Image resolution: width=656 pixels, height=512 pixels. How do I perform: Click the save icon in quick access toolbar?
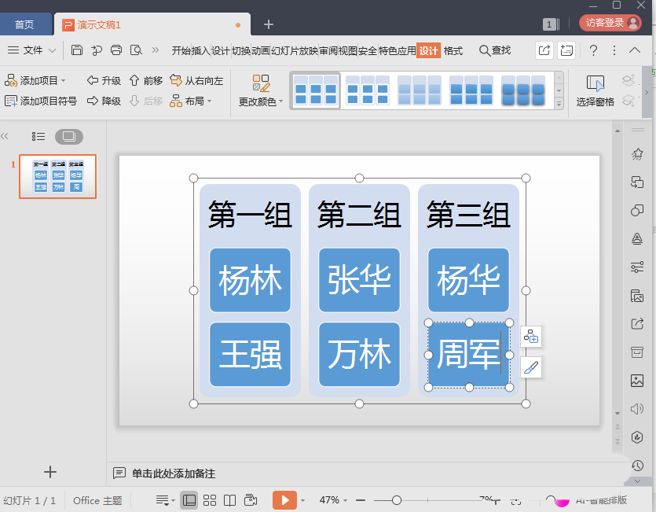click(77, 50)
